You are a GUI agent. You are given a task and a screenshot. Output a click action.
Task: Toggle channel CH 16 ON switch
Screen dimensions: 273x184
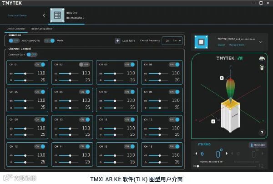click(x=174, y=147)
